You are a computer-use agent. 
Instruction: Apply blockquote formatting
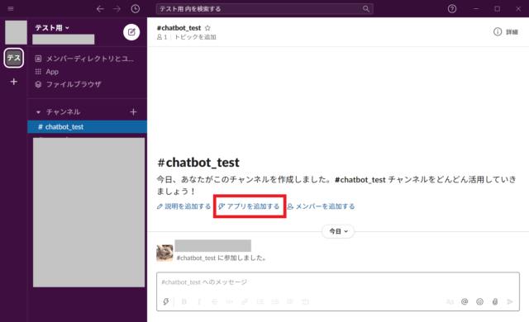[290, 302]
